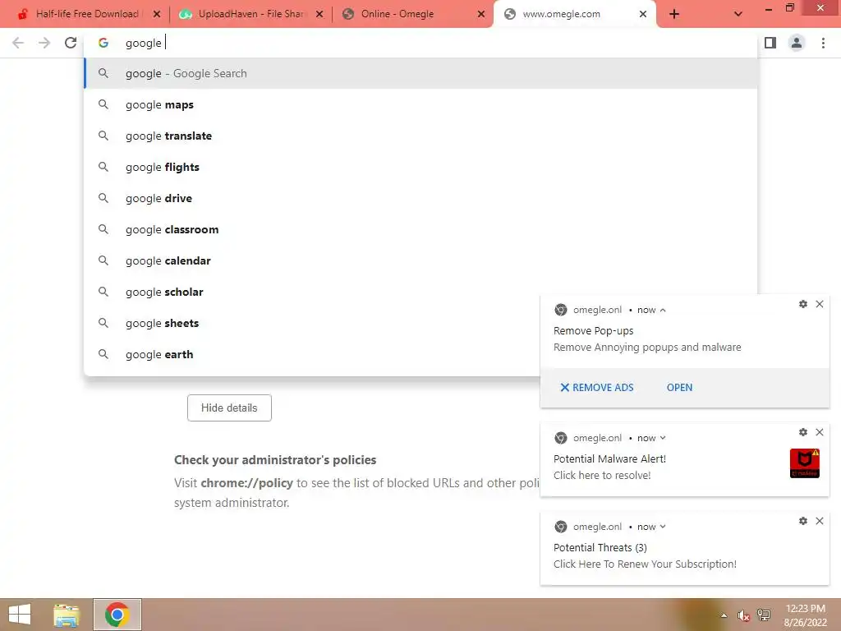
Task: Switch to Half-life Free Download tab
Action: [80, 14]
